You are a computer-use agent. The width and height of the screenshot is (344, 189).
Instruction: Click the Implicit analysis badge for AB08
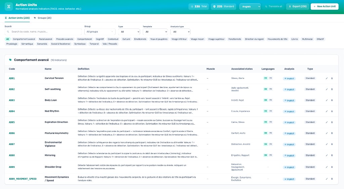289,155
